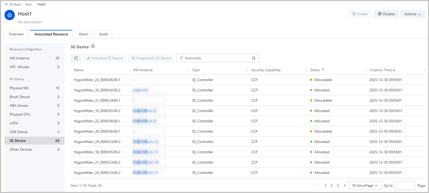Select Physical NIC in PCI Device list

pyautogui.click(x=20, y=88)
